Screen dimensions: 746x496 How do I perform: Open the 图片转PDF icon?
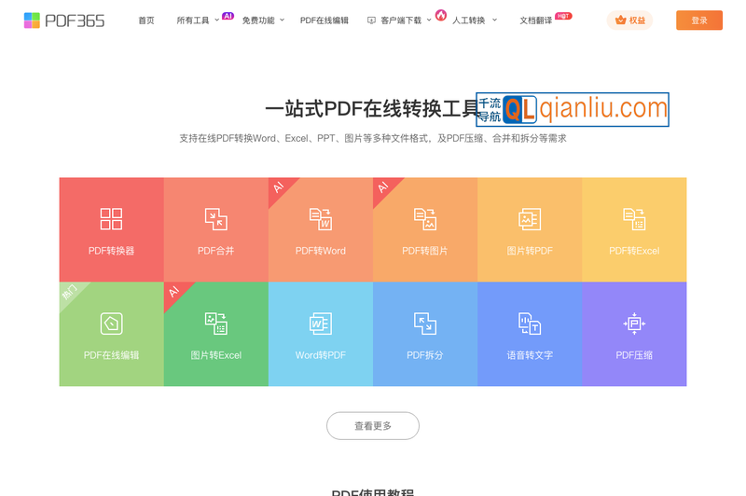[530, 219]
